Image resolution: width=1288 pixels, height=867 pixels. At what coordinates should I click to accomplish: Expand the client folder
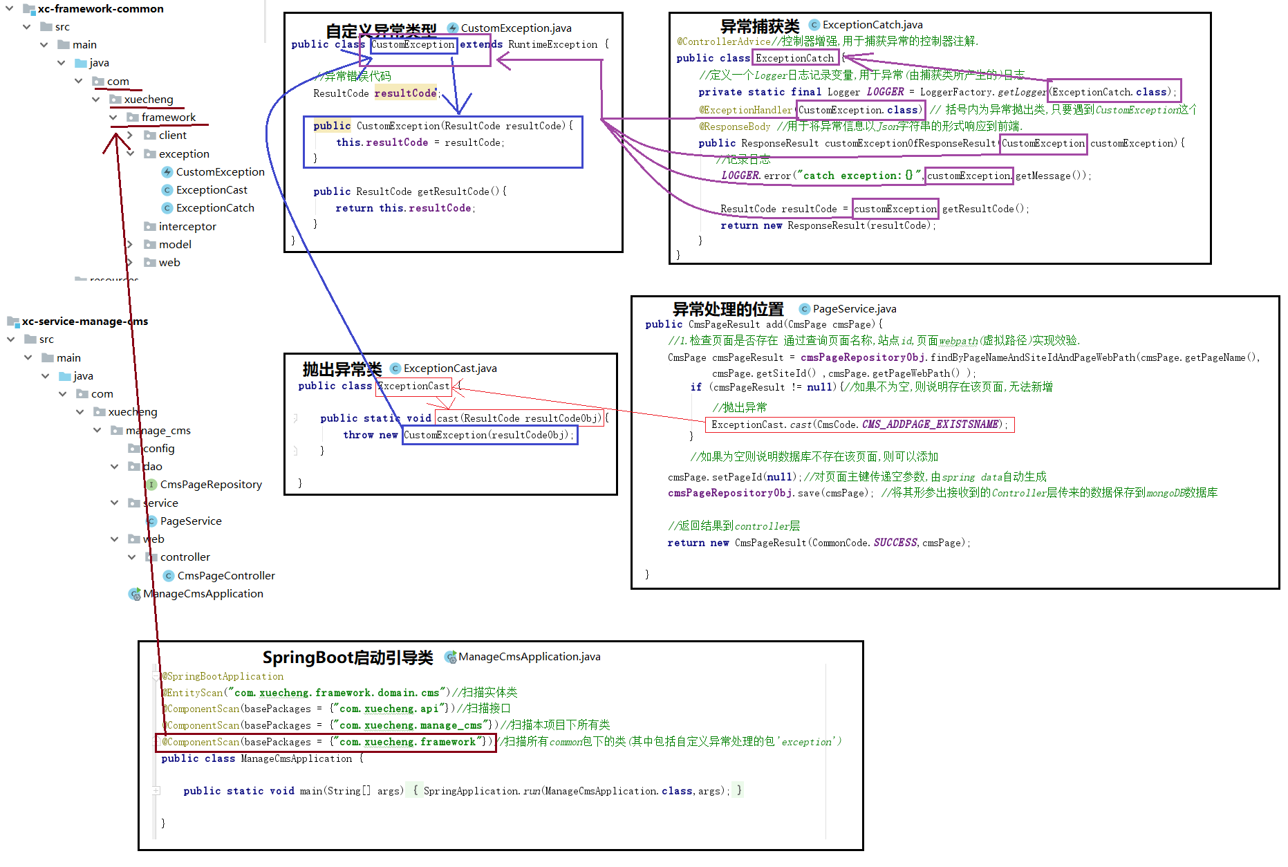click(130, 136)
